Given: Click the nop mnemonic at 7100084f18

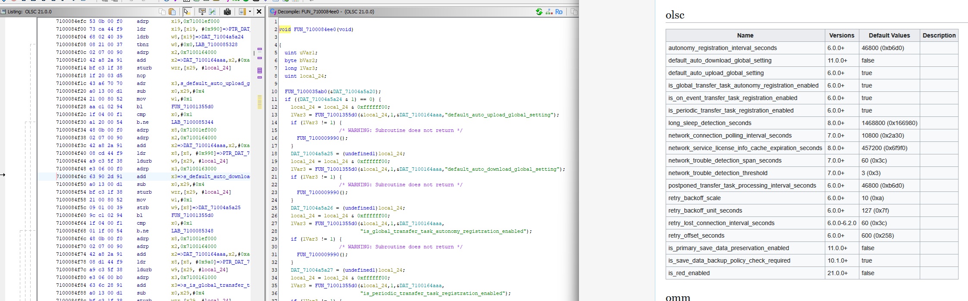Looking at the screenshot, I should click(x=141, y=75).
